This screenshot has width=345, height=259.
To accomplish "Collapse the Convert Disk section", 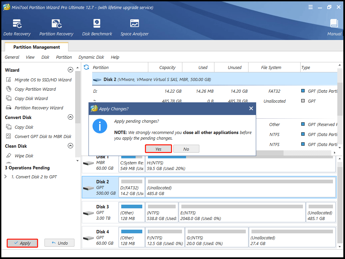I will pos(70,117).
